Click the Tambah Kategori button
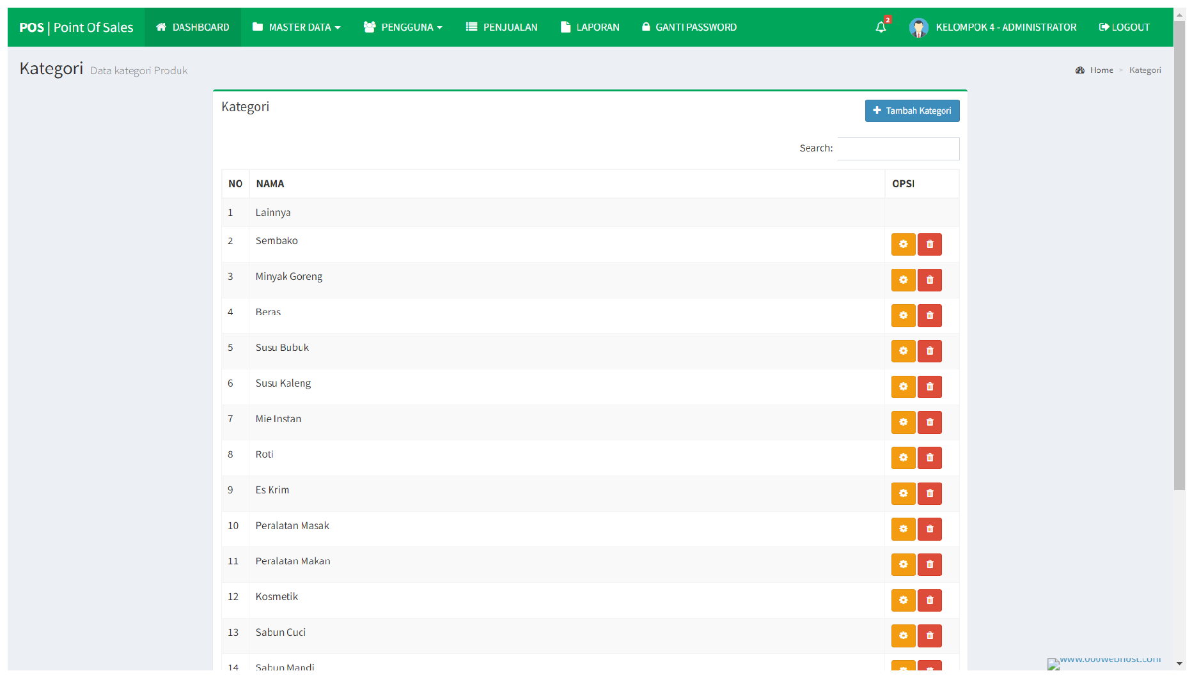 coord(913,111)
